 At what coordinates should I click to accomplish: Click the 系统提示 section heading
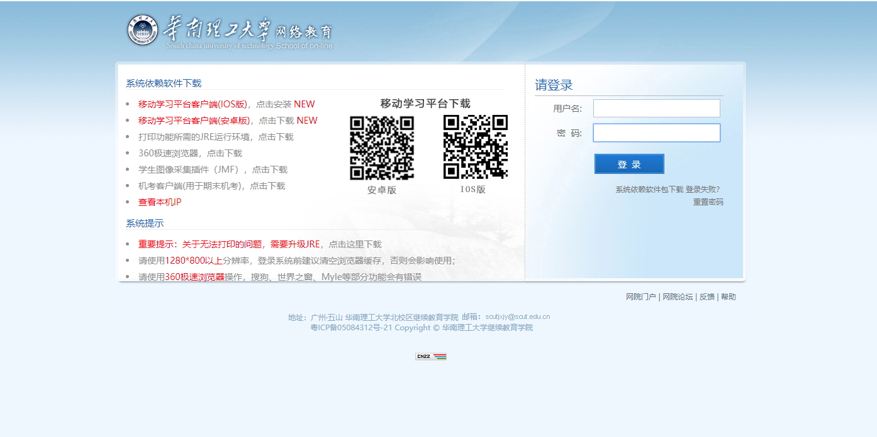145,224
